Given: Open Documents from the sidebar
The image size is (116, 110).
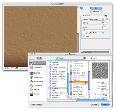Looking at the screenshot, I should pyautogui.click(x=36, y=86).
